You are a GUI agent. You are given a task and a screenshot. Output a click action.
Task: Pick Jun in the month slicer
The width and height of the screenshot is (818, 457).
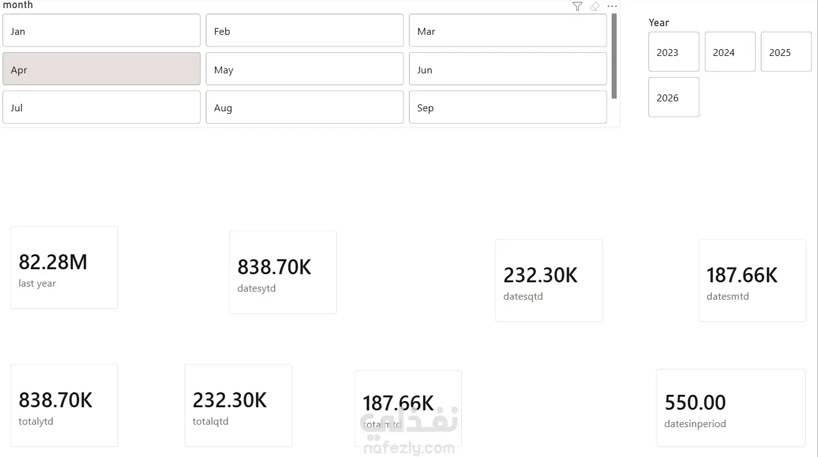point(508,69)
